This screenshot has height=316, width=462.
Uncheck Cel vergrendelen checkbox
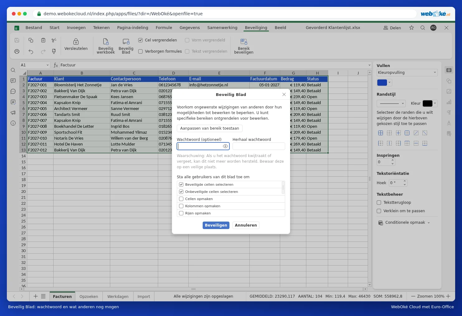(140, 40)
